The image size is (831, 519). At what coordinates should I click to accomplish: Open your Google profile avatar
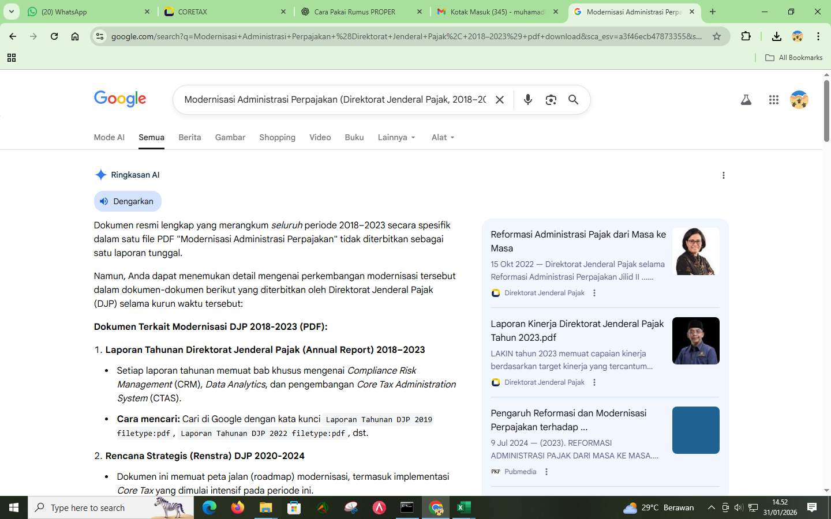click(799, 100)
